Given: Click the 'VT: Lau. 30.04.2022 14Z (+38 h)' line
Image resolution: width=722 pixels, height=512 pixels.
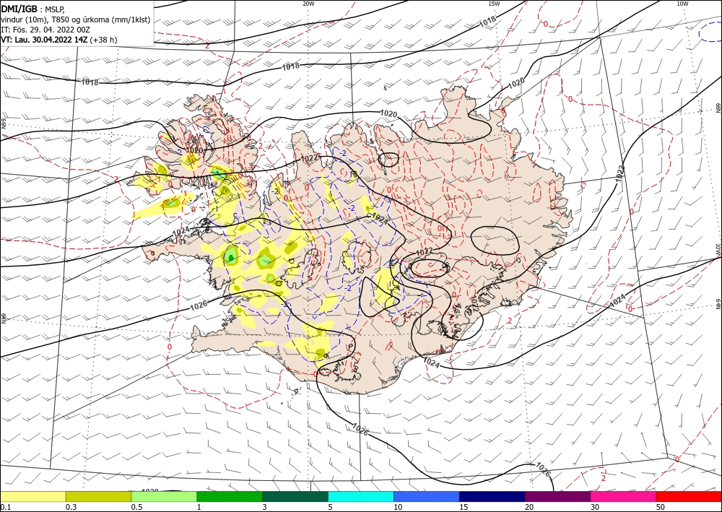Looking at the screenshot, I should pyautogui.click(x=59, y=40).
